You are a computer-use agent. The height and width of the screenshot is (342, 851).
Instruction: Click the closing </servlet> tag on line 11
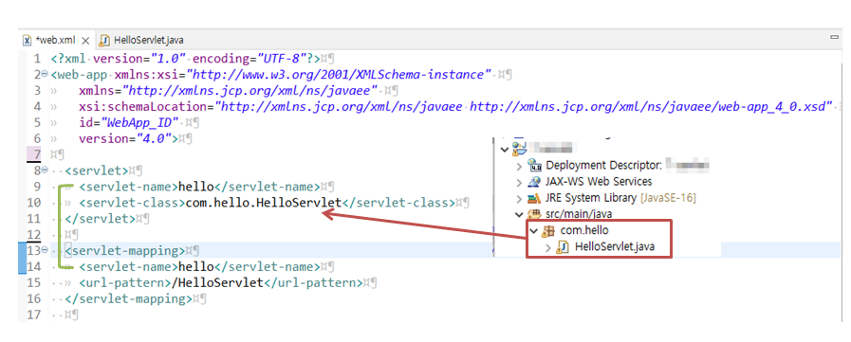click(x=100, y=219)
